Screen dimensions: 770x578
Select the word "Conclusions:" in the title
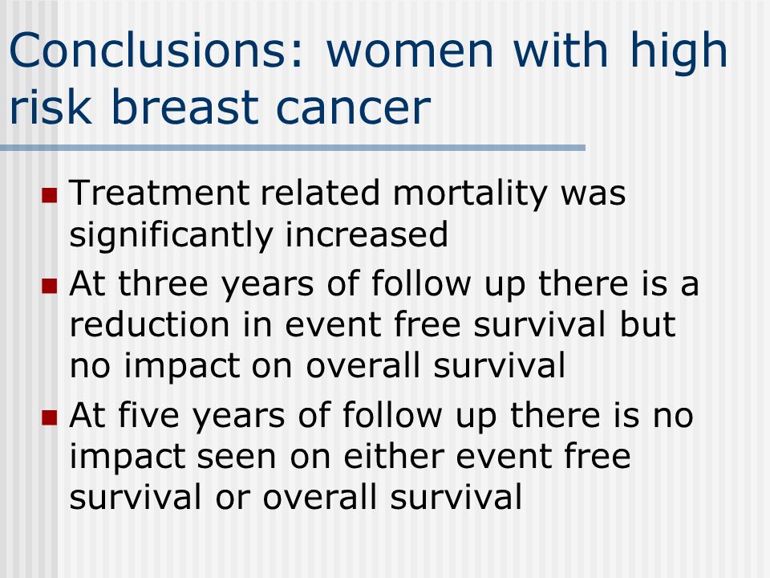point(157,50)
